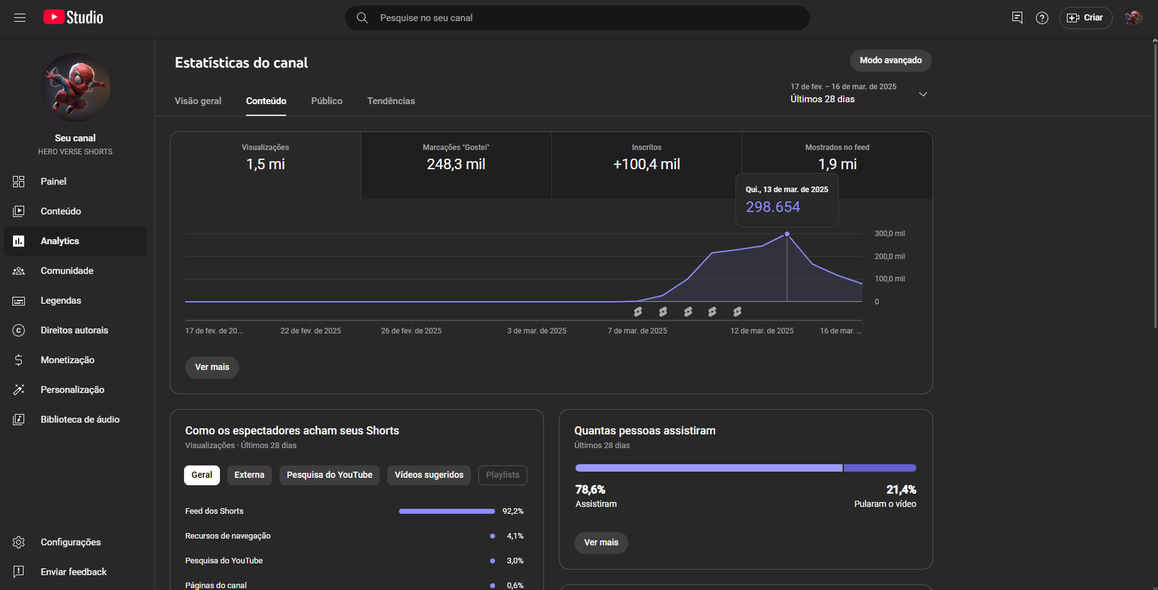Click the first Shorts marker on chart timeline

pyautogui.click(x=638, y=312)
